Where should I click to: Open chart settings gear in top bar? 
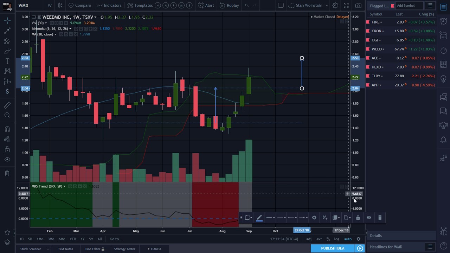[335, 5]
